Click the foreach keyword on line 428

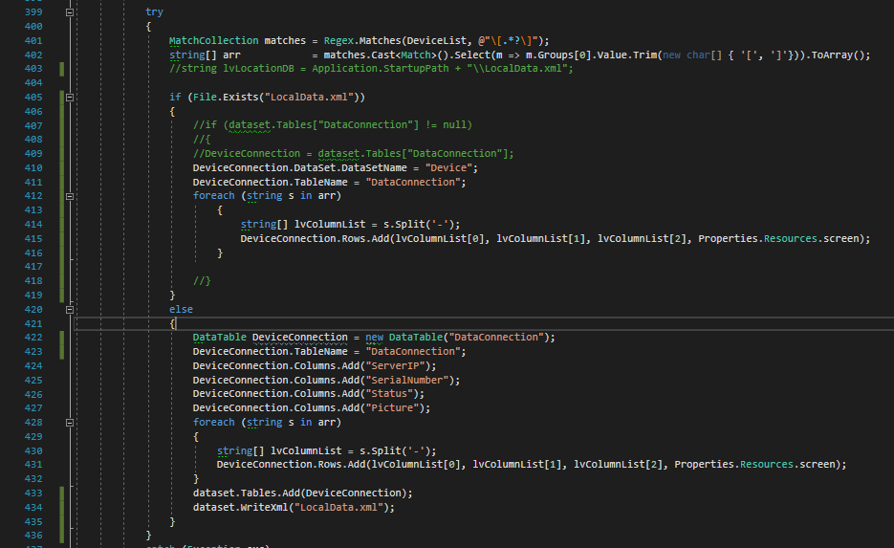coord(213,422)
